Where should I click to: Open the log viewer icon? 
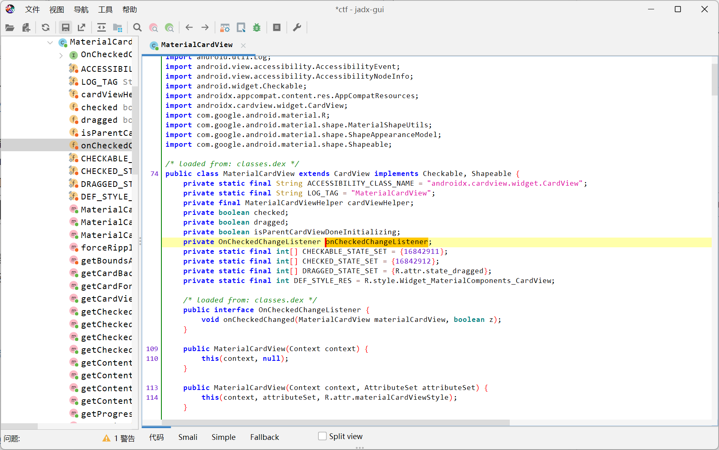click(277, 28)
